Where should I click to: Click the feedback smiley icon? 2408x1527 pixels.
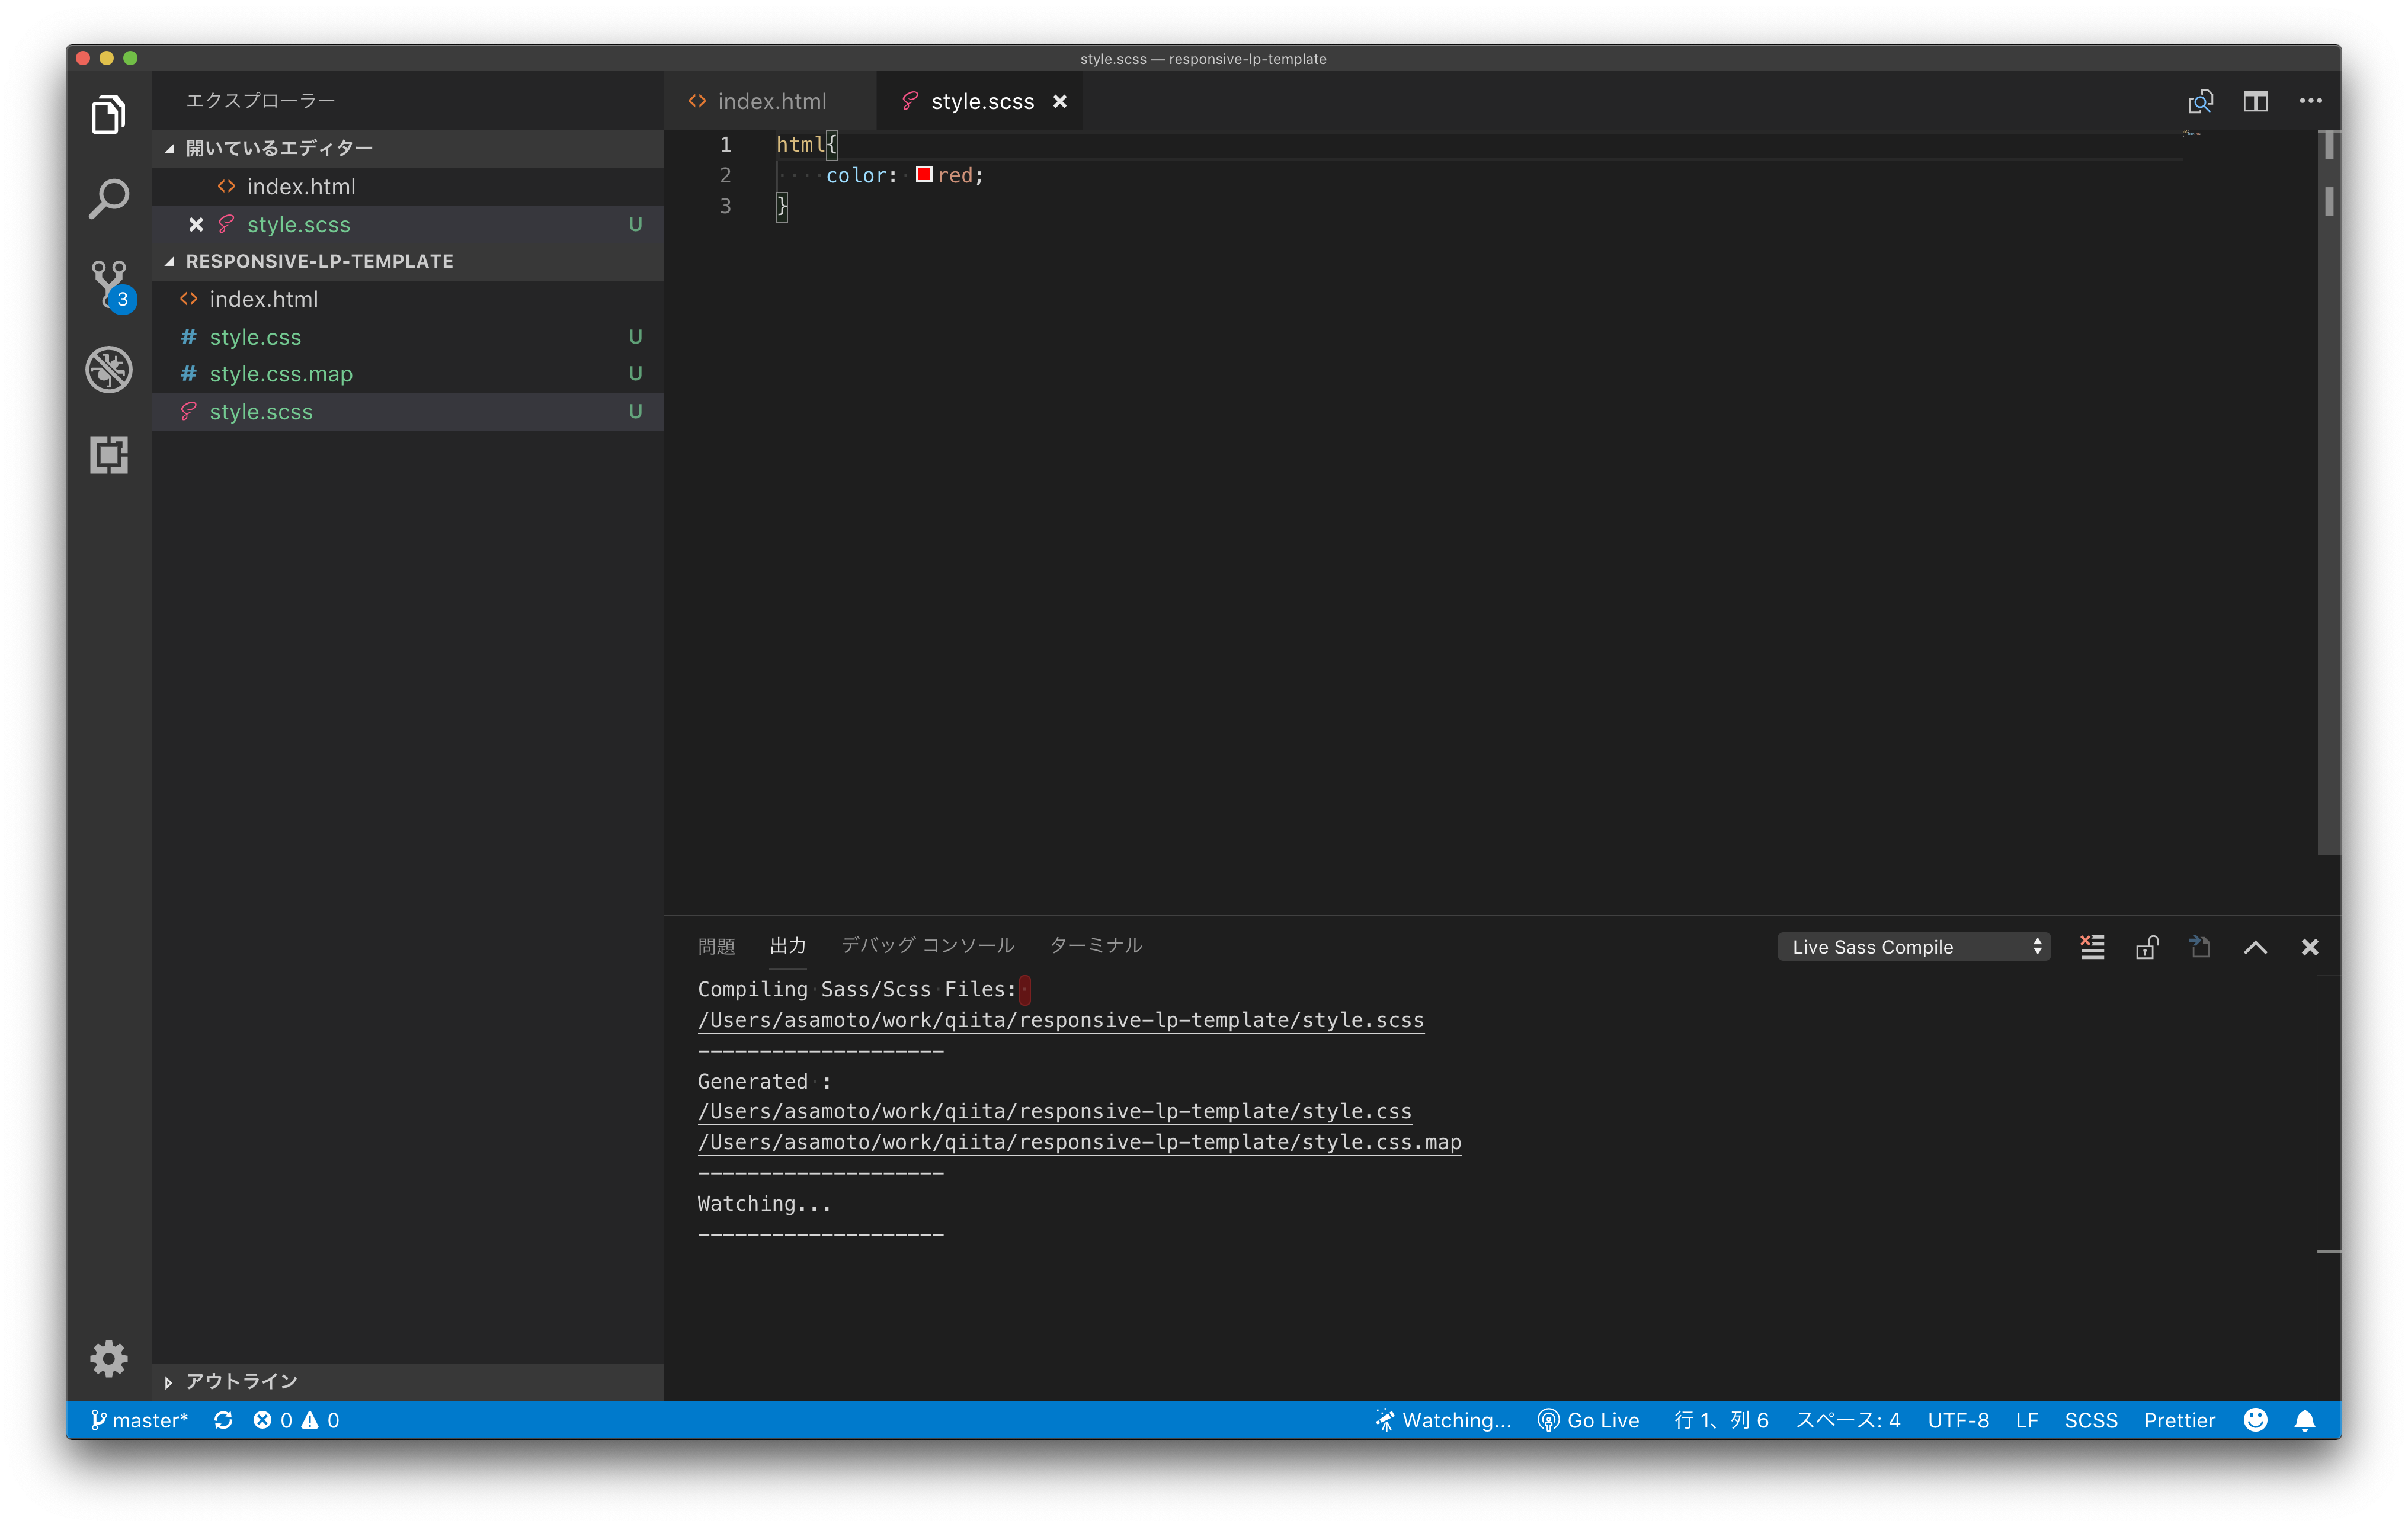click(2255, 1420)
